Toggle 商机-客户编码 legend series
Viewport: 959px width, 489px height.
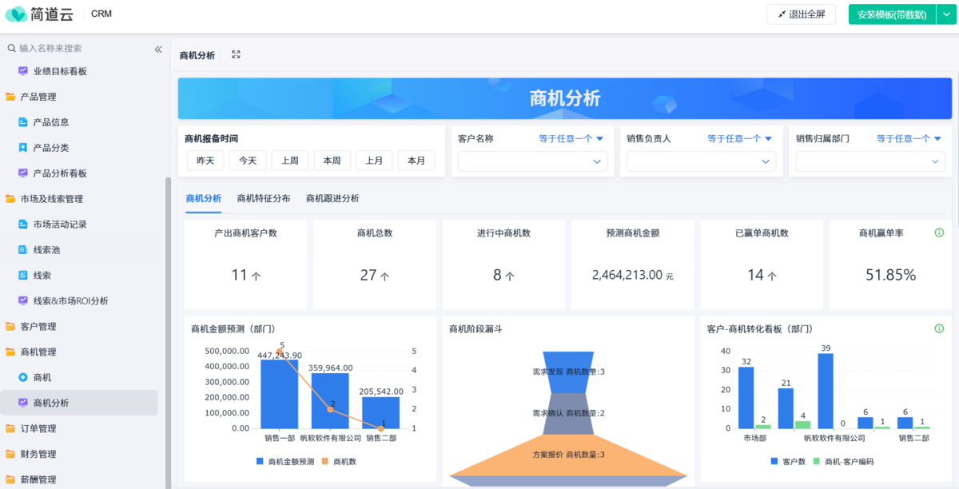pos(843,462)
